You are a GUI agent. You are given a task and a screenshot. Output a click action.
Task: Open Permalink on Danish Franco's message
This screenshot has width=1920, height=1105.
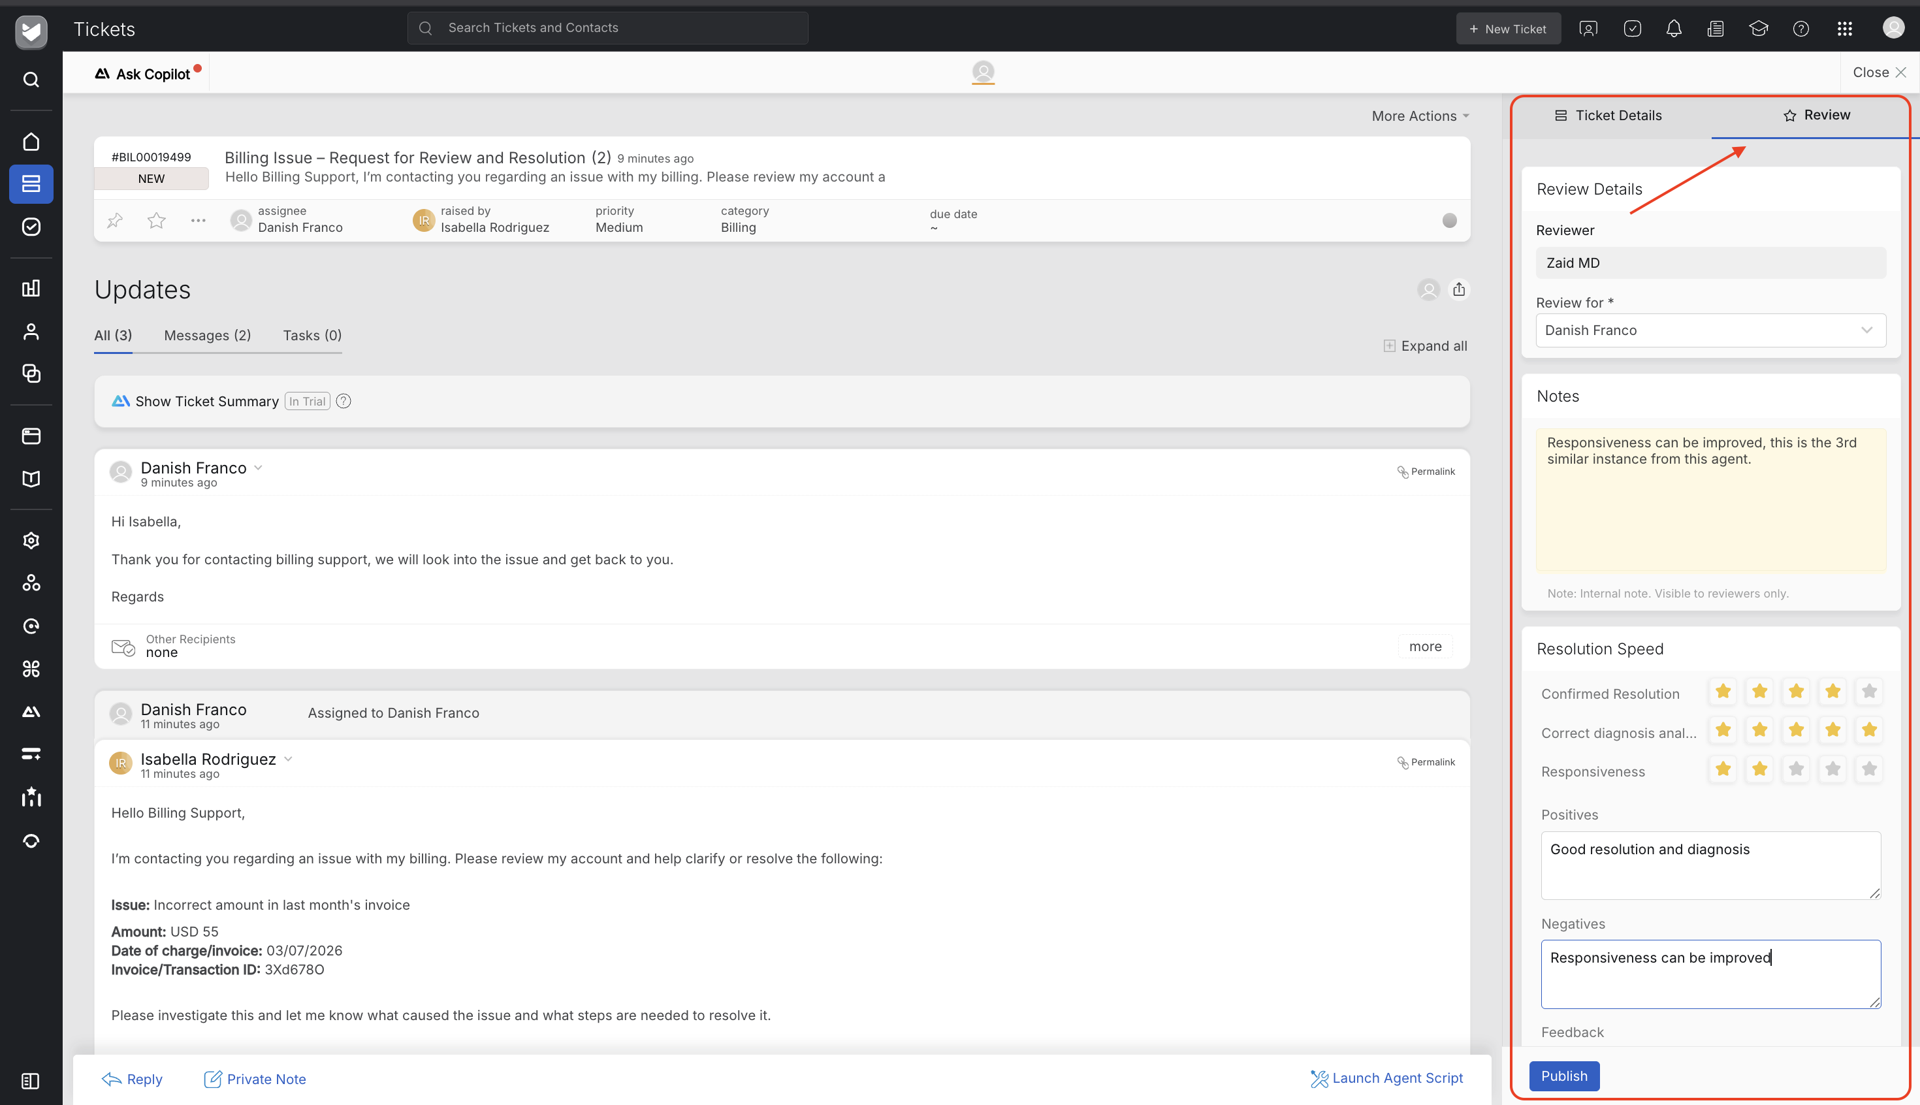(x=1426, y=472)
